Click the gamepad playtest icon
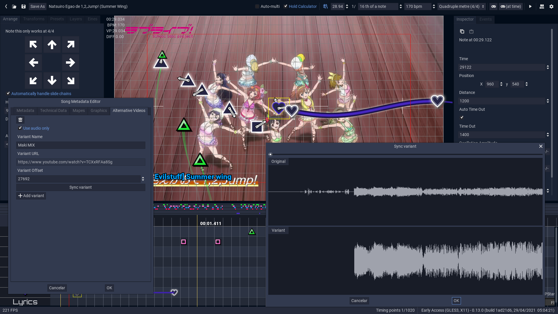 coord(493,6)
